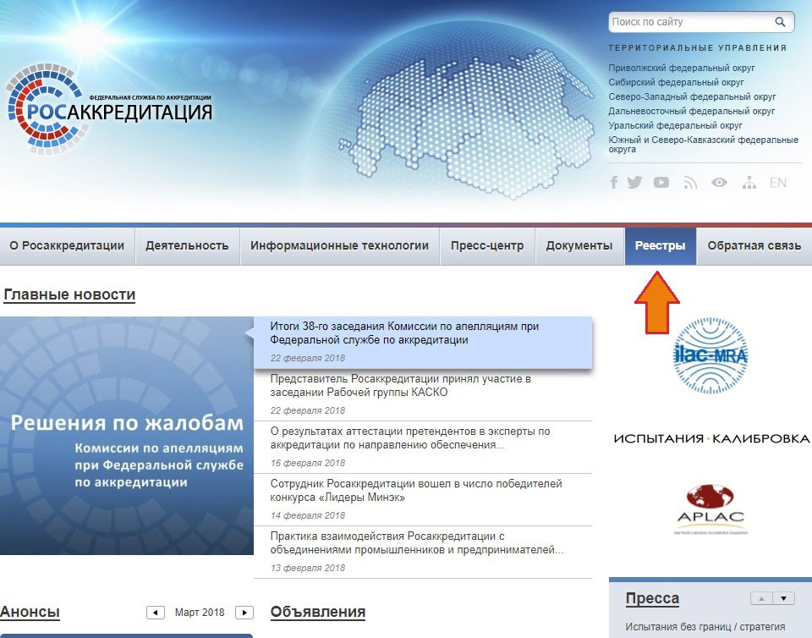Click the Решения по жалобам banner
Screen dimensions: 812x638
pos(127,436)
